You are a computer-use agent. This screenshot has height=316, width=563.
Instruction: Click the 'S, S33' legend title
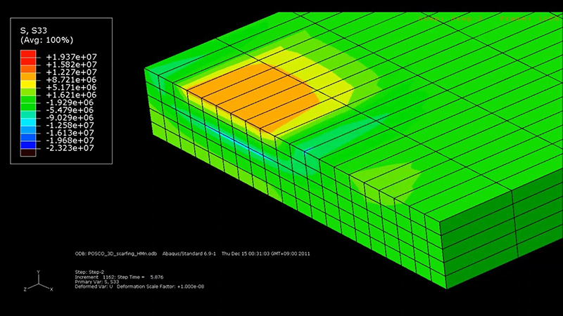(x=33, y=28)
